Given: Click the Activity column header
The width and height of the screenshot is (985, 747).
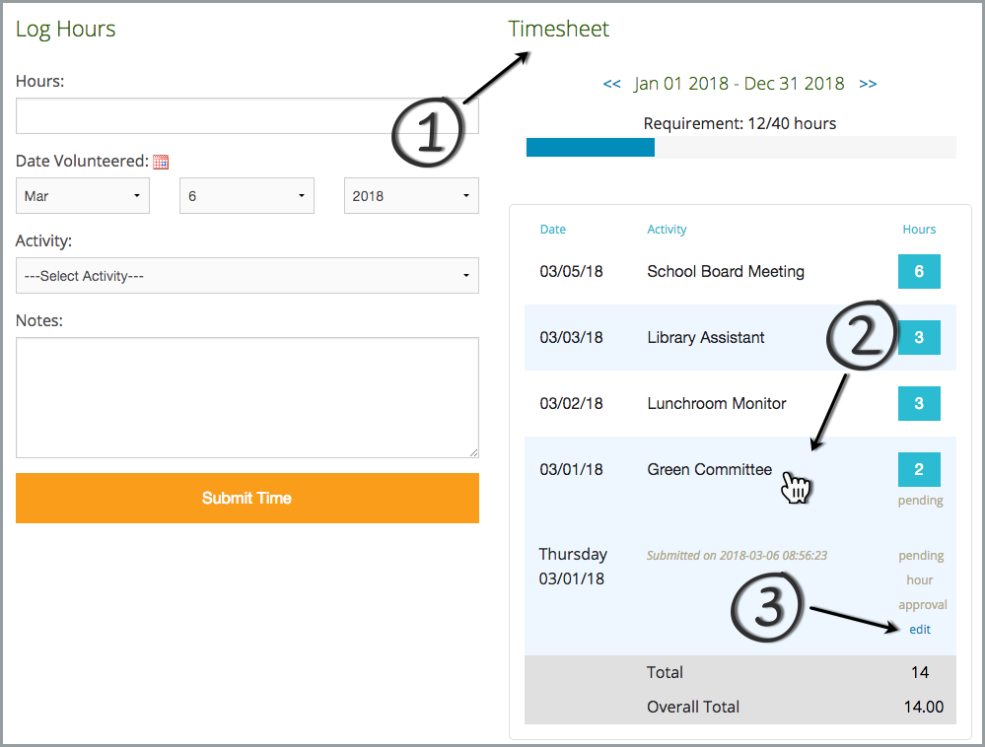Looking at the screenshot, I should pos(667,229).
